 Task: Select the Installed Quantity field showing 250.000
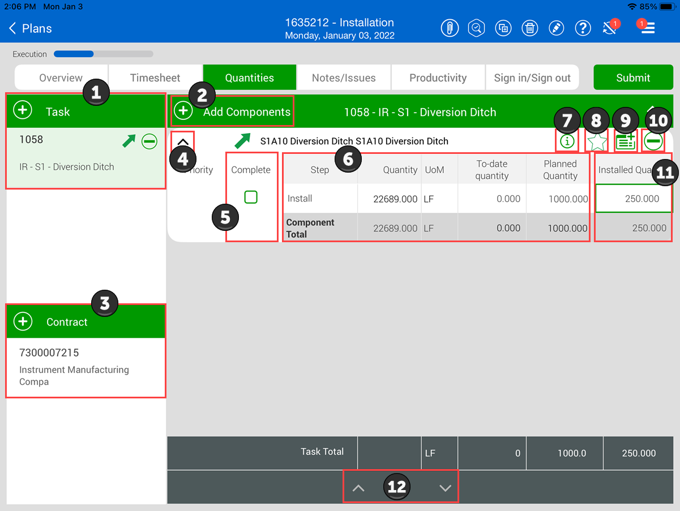click(x=634, y=199)
